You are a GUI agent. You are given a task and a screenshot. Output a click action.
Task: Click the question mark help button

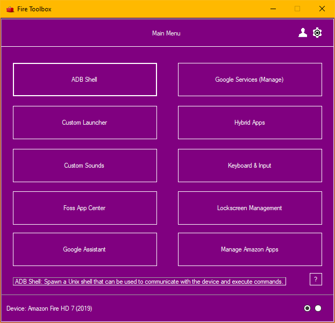(316, 279)
